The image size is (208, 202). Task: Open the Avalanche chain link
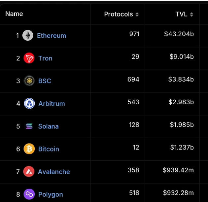pos(54,172)
